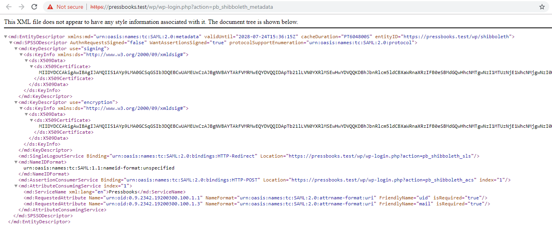Collapse the signing KeyDescriptor element
552x234 pixels.
pyautogui.click(x=16, y=48)
